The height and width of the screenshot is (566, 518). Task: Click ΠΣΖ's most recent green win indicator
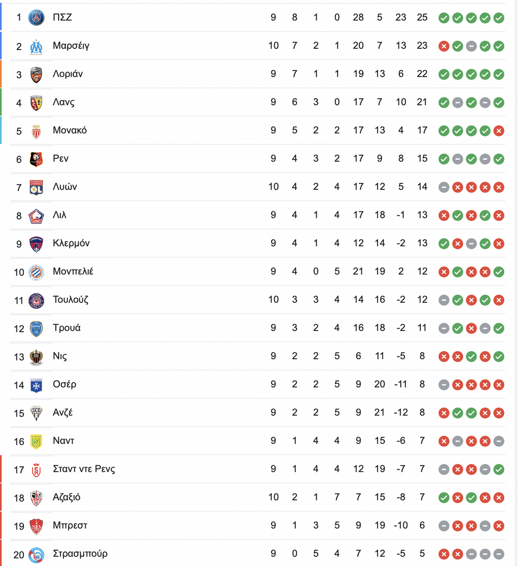pos(499,18)
